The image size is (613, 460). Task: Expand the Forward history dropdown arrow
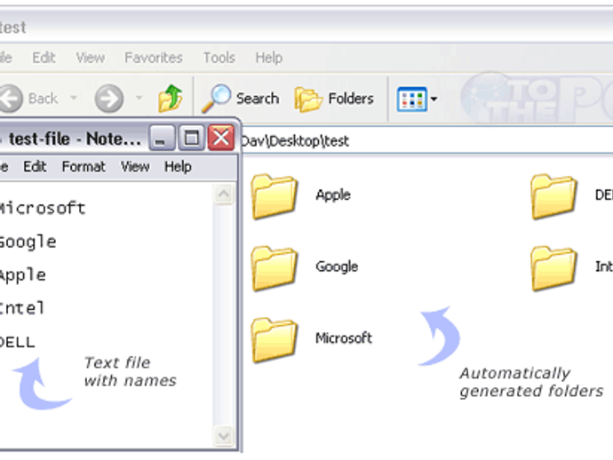pyautogui.click(x=139, y=98)
